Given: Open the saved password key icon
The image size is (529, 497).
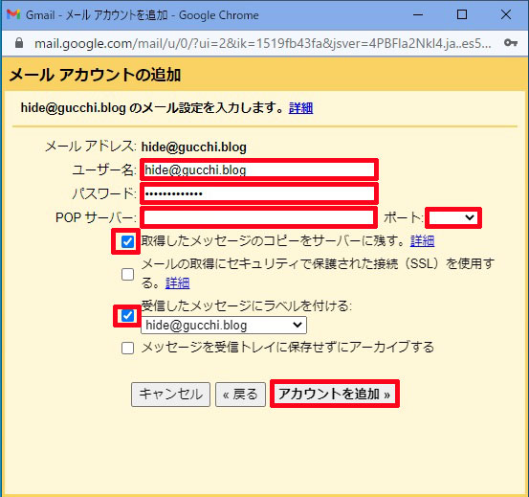Looking at the screenshot, I should click(x=511, y=43).
